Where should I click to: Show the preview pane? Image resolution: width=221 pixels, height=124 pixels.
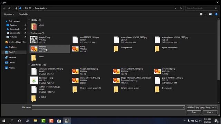[x=210, y=14]
